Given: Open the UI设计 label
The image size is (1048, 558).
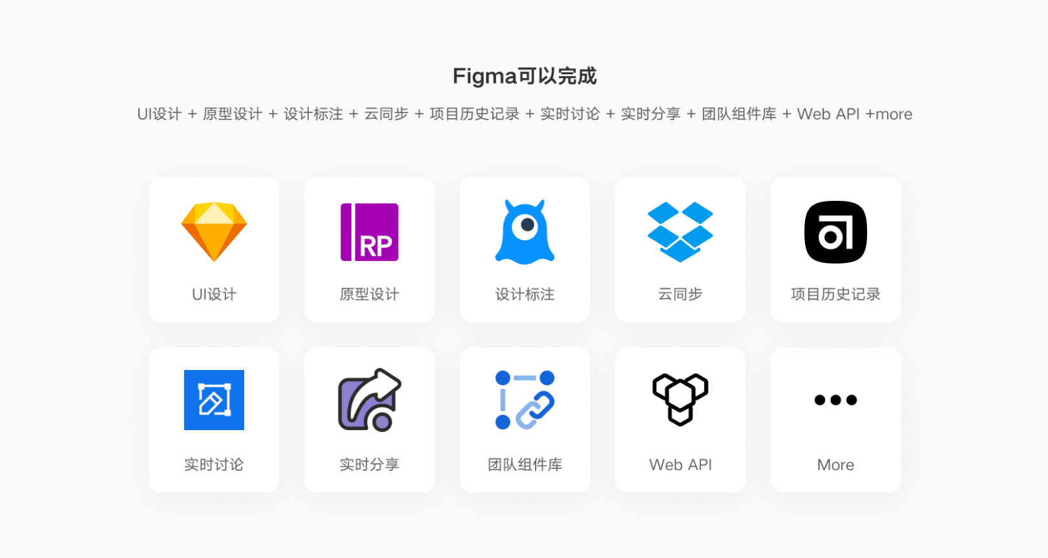Looking at the screenshot, I should coord(214,294).
